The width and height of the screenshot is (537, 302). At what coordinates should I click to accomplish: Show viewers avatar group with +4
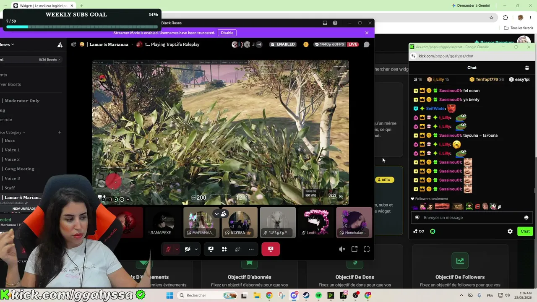[247, 44]
